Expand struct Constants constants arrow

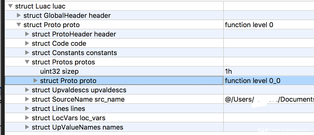coord(27,53)
